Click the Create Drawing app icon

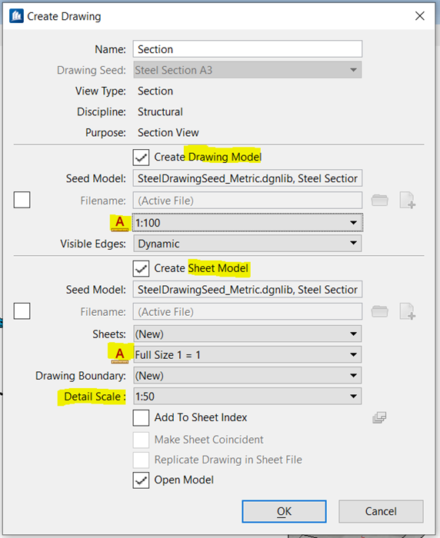pyautogui.click(x=16, y=16)
